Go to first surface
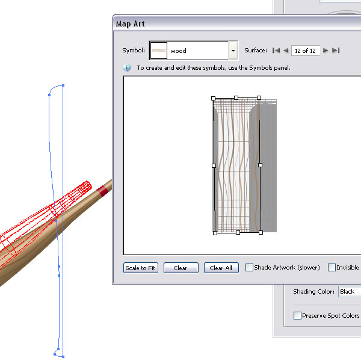The height and width of the screenshot is (361, 361). tap(276, 50)
